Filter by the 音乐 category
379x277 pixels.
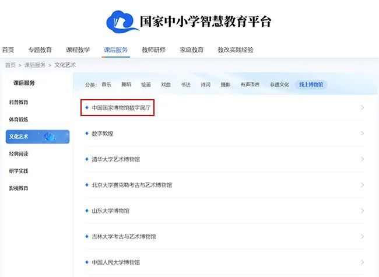point(106,85)
